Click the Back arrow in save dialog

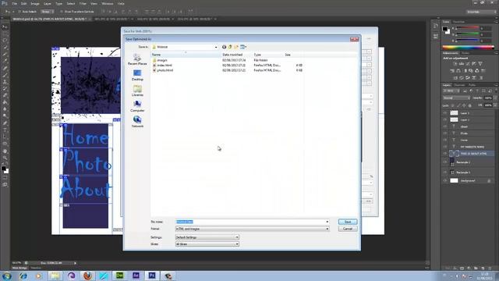(x=224, y=47)
